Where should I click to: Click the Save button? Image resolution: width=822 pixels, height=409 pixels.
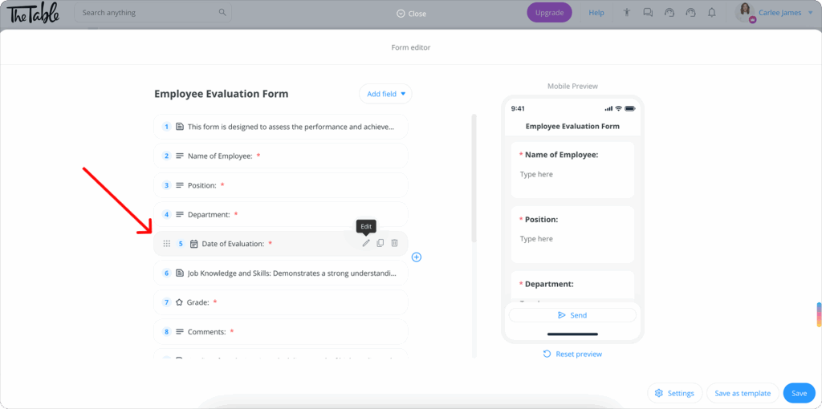point(799,393)
